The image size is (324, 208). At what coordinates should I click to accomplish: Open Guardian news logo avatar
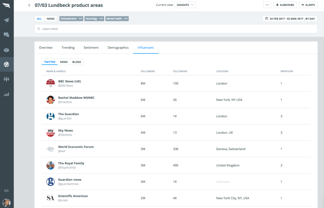(x=50, y=181)
